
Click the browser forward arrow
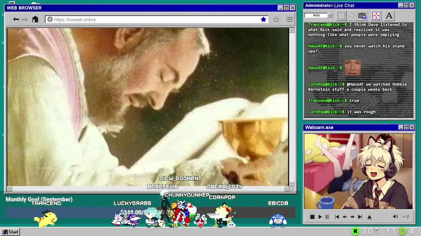[x=24, y=19]
